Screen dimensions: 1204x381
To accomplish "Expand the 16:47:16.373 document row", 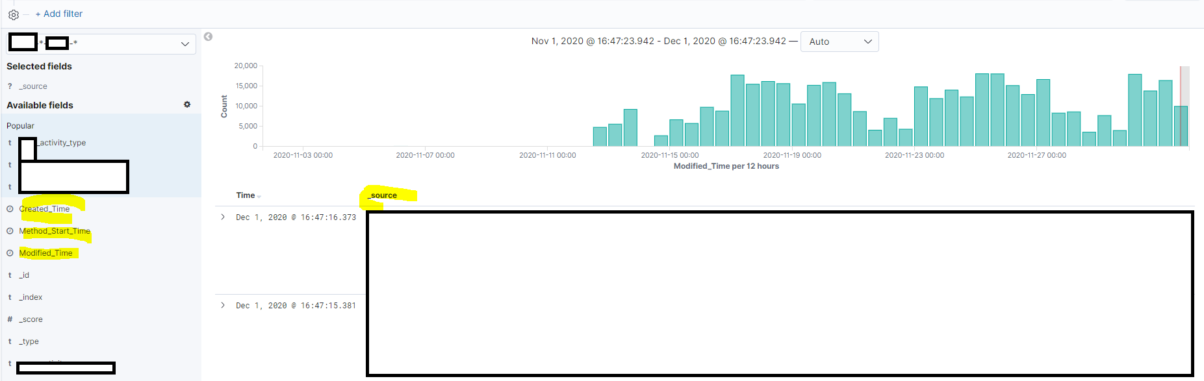I will coord(223,217).
